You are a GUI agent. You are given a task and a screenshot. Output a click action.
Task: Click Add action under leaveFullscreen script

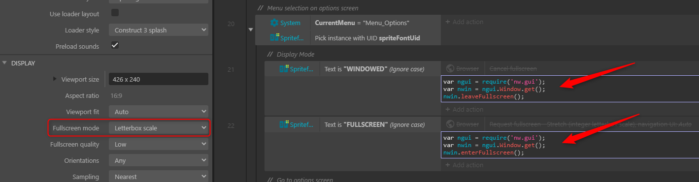(x=464, y=109)
